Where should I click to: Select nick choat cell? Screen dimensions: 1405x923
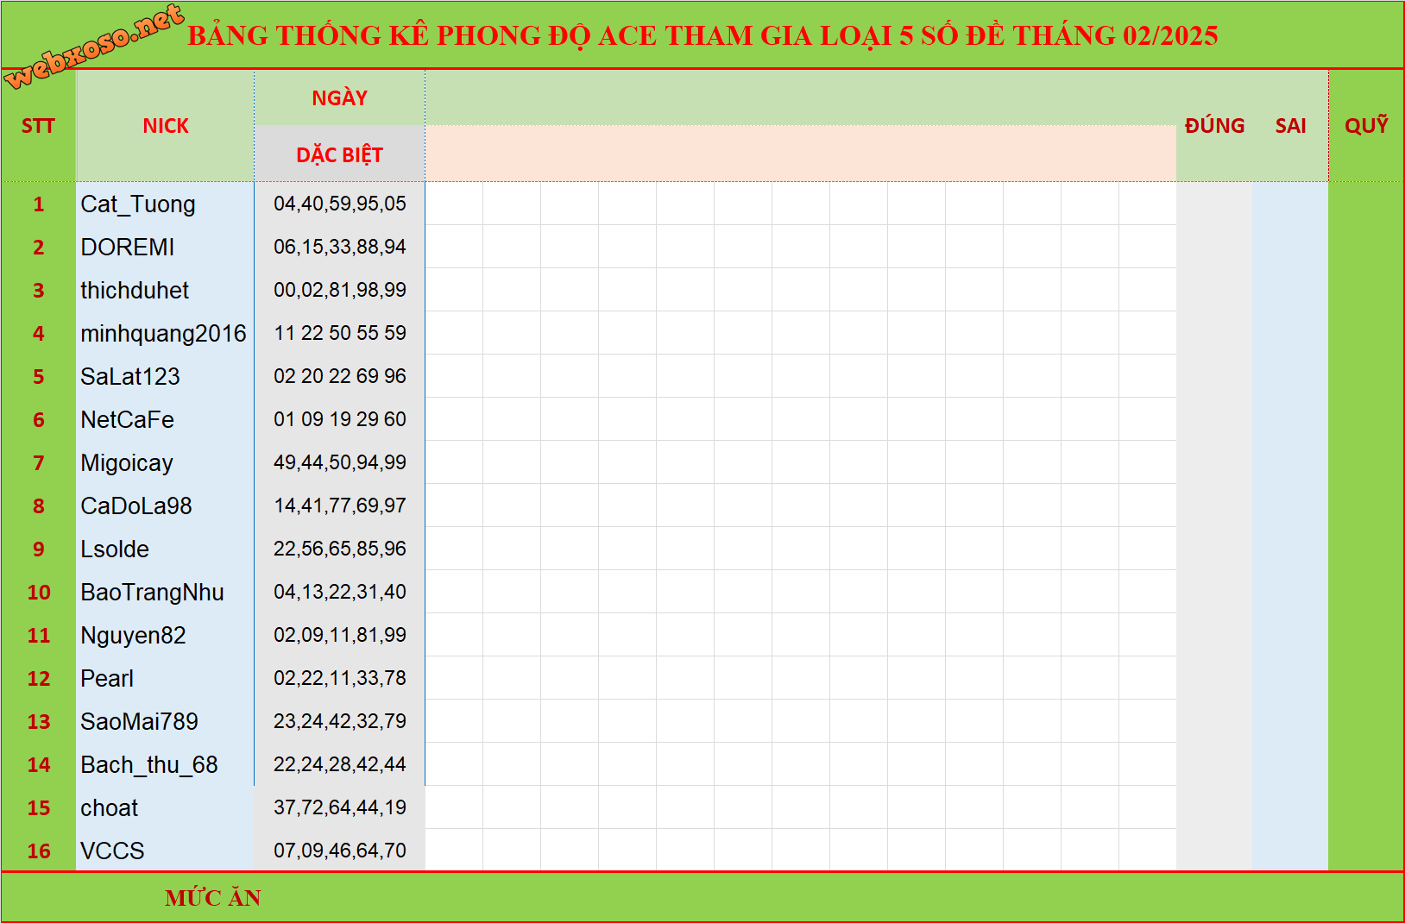tap(166, 807)
